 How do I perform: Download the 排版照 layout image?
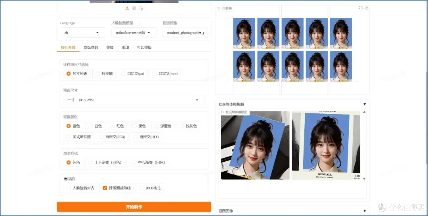coord(367,8)
